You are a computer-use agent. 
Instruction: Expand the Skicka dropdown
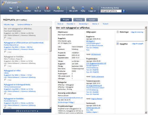click(96, 24)
